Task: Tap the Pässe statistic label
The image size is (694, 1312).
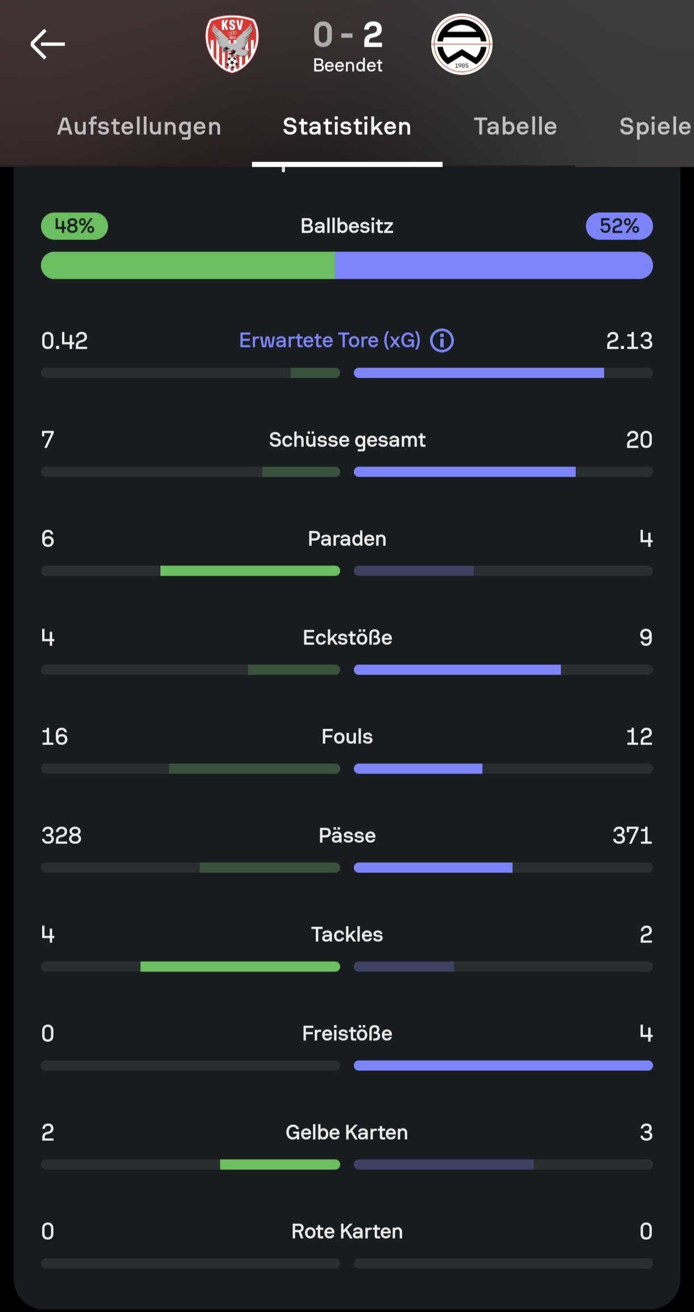Action: 347,835
